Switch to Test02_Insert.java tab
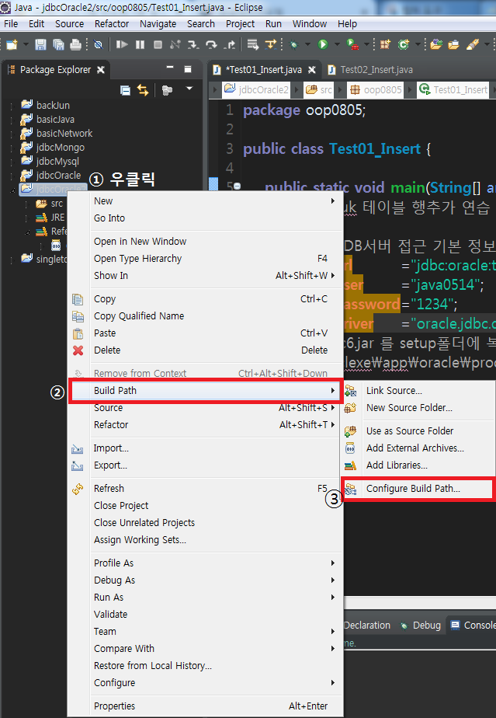 click(x=376, y=70)
